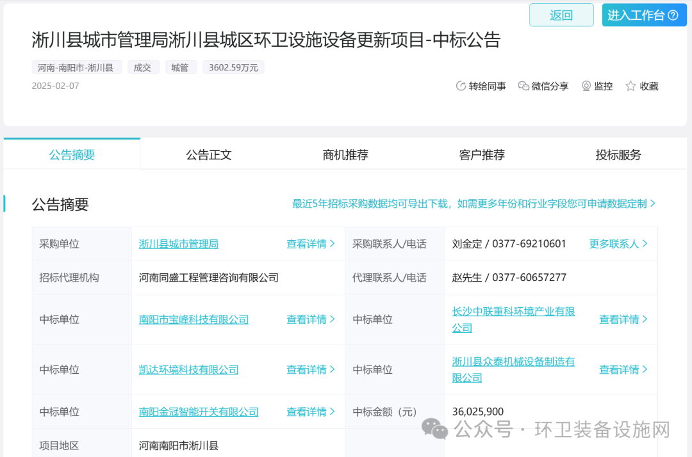Click the 监控 monitor icon
This screenshot has width=692, height=457.
tap(586, 86)
